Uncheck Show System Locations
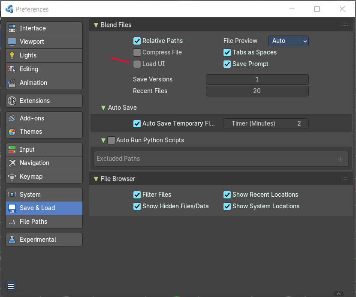The width and height of the screenshot is (356, 297). pos(227,206)
